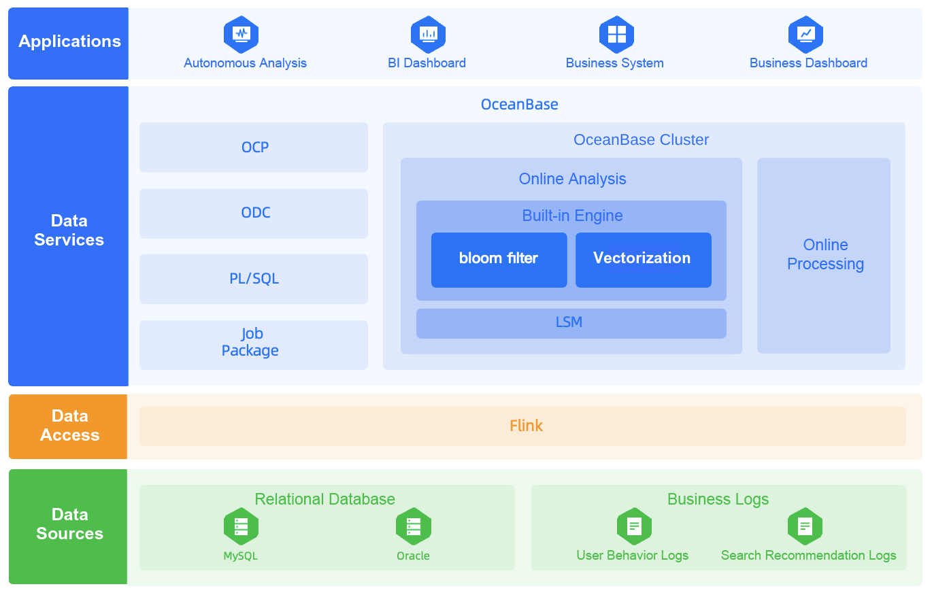Click the Built-in Engine heading

(x=572, y=216)
